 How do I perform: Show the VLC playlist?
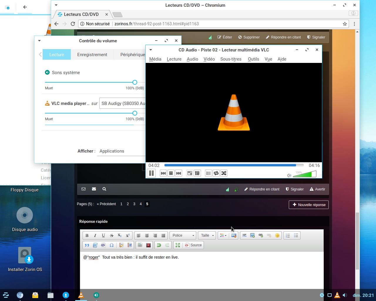[x=208, y=173]
